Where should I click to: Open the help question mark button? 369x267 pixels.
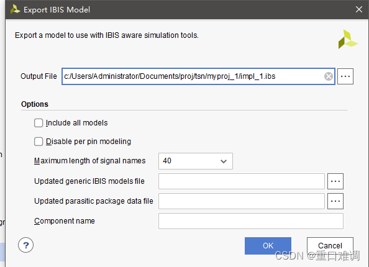25,245
